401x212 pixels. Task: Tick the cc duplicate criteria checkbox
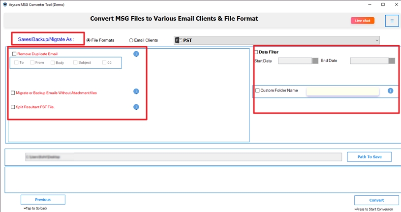coord(104,62)
